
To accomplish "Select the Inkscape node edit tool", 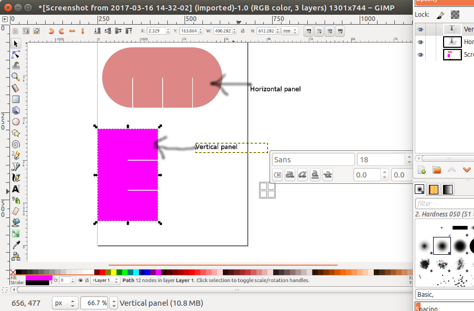I will [x=16, y=55].
